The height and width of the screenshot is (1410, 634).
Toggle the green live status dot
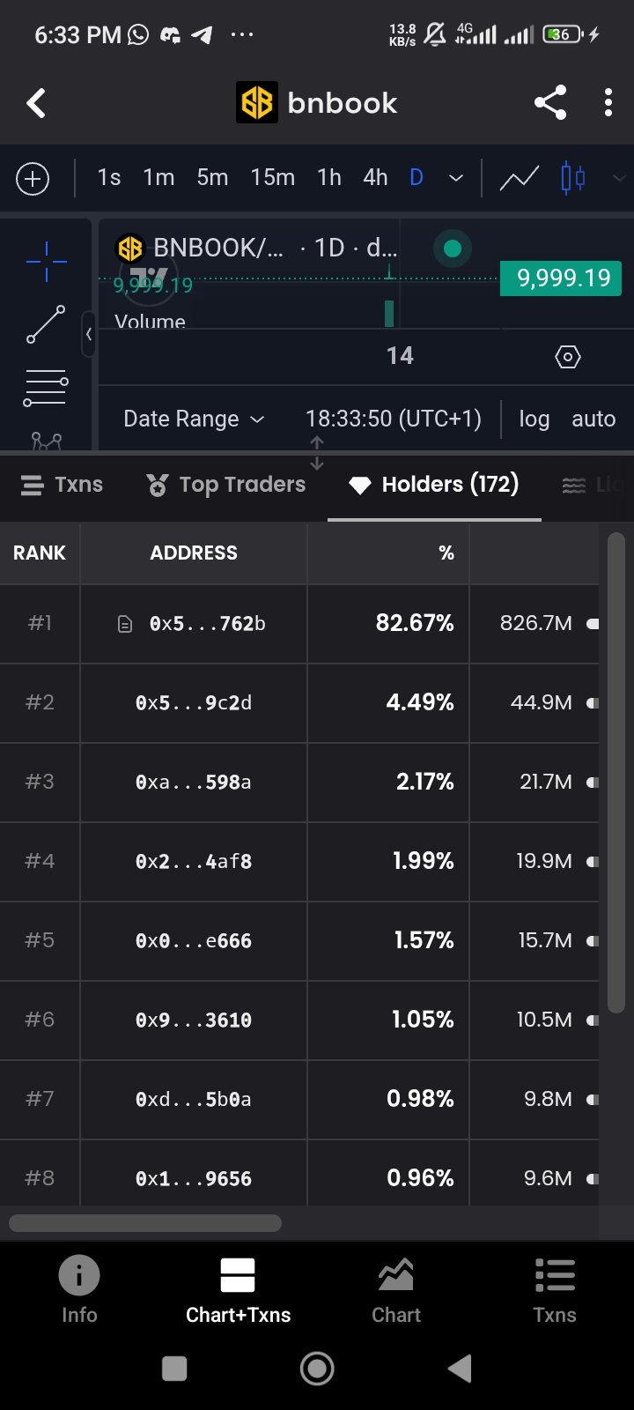tap(453, 249)
